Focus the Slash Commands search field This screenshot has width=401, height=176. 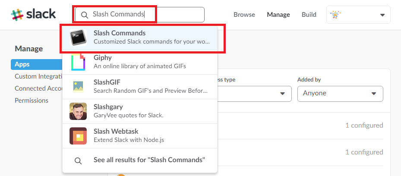(x=139, y=15)
